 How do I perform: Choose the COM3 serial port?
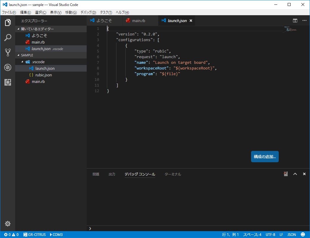pos(56,235)
